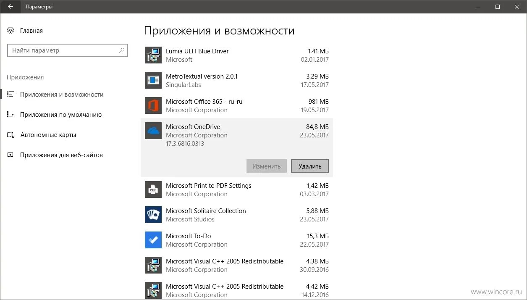
Task: Click the Удалить button for OneDrive
Action: (310, 166)
